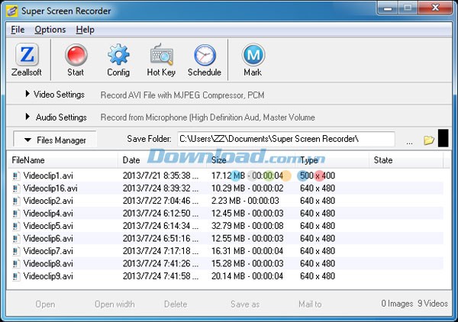
Task: Open Config gear settings
Action: click(x=118, y=55)
